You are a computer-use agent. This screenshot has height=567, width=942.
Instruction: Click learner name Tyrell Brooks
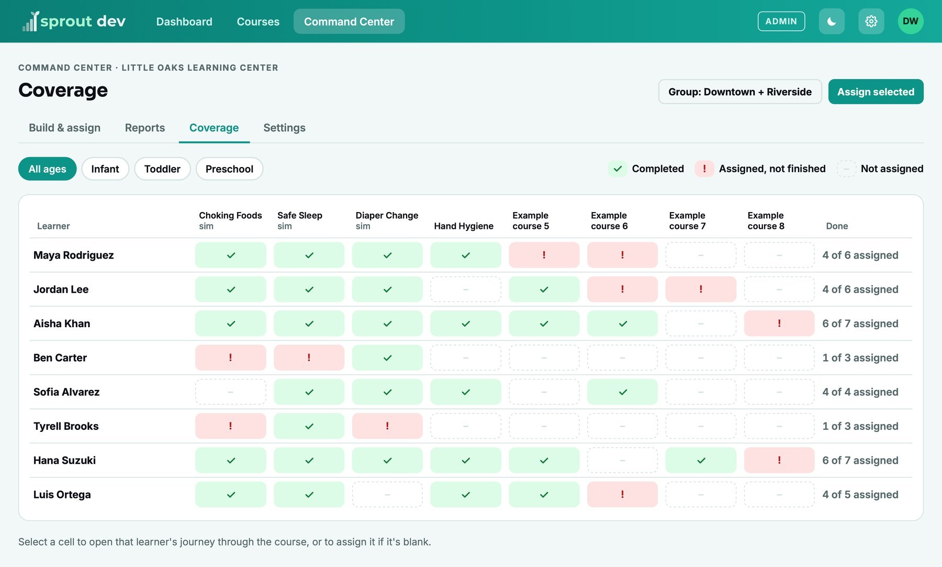pyautogui.click(x=66, y=426)
